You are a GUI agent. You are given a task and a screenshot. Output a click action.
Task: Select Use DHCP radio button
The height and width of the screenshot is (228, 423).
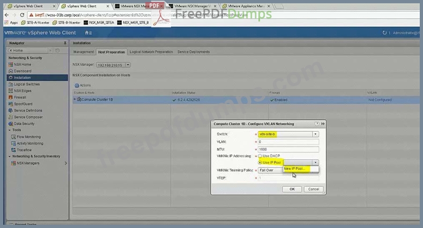[260, 156]
